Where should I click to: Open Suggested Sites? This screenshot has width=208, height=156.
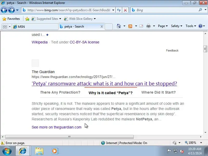pyautogui.click(x=47, y=19)
